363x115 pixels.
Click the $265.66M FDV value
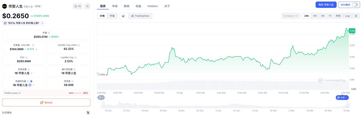point(24,61)
